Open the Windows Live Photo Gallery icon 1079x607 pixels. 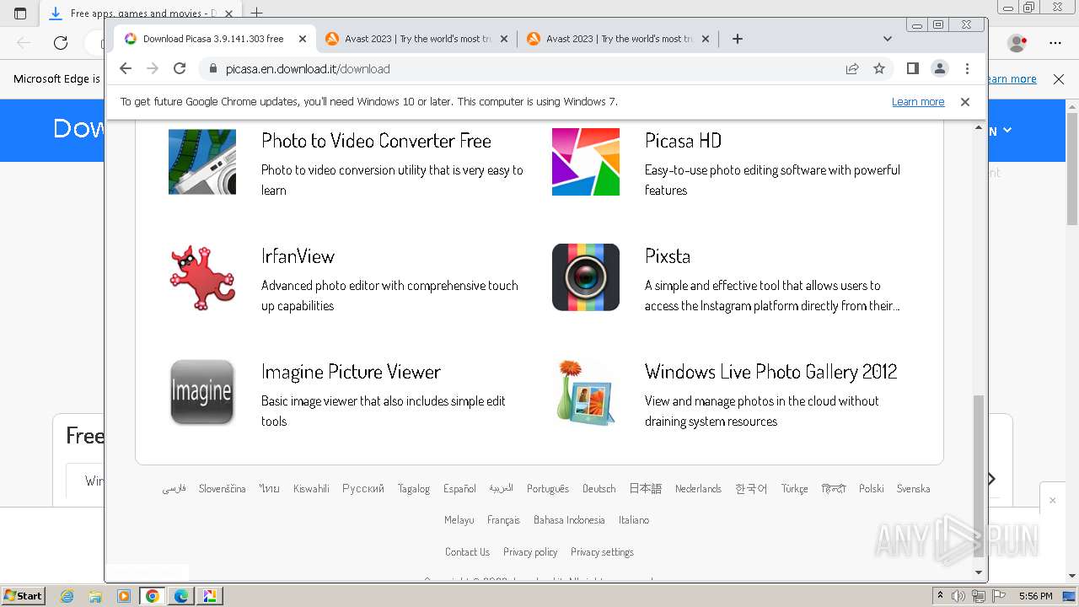click(x=586, y=392)
